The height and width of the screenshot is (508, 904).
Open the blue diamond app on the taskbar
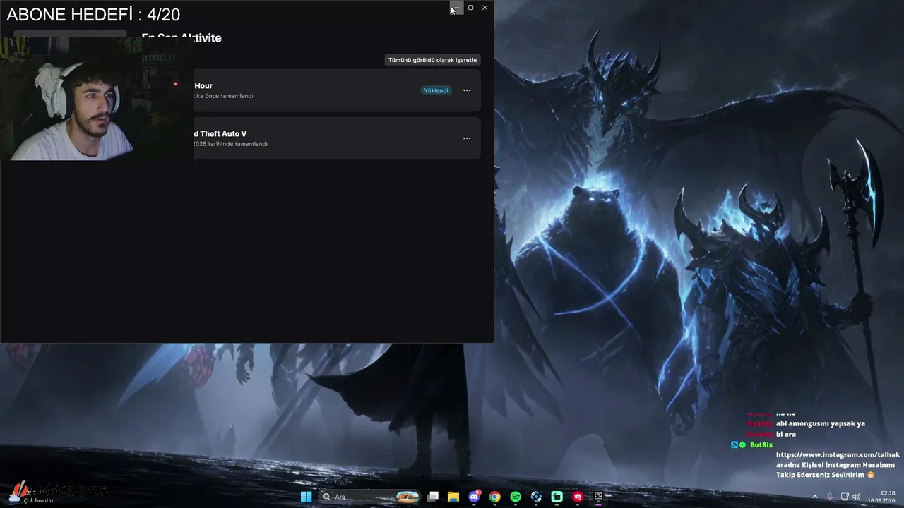pos(536,497)
